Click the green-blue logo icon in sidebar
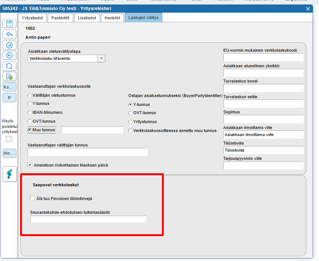Viewport: 319px width, 261px height. point(9,174)
